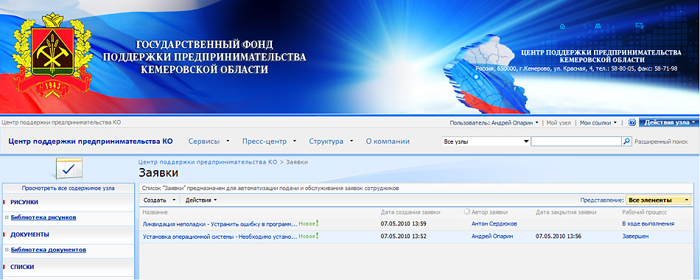Sort by the Рабочий процесс column header
The height and width of the screenshot is (280, 700).
point(644,212)
